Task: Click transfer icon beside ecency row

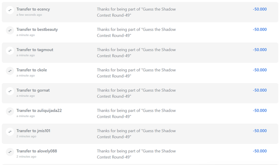Action: click(10, 10)
